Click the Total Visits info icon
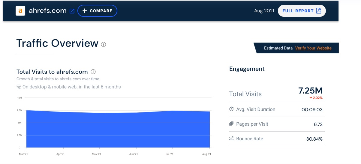The height and width of the screenshot is (164, 361). (x=93, y=72)
